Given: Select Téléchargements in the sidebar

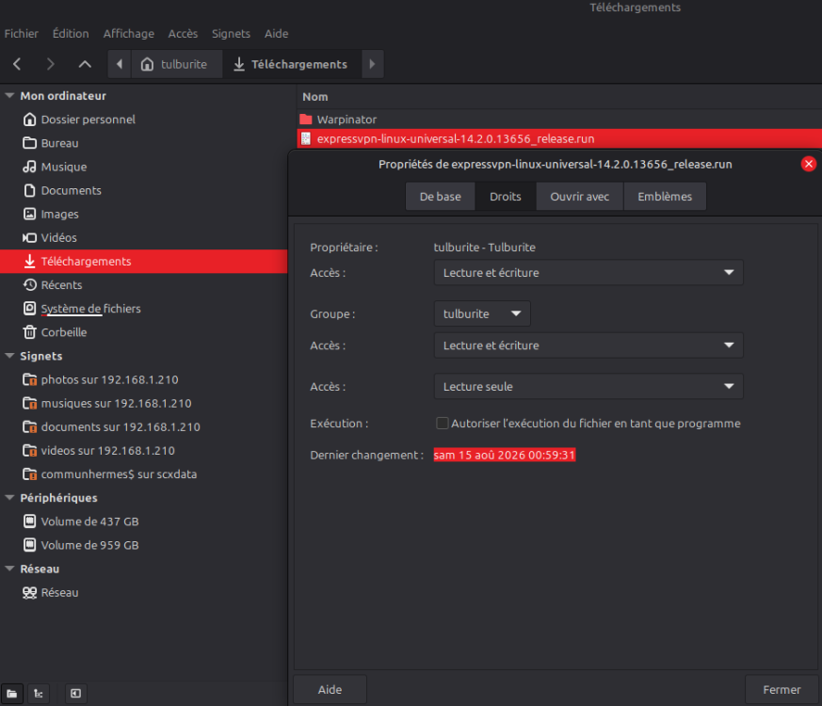Looking at the screenshot, I should coord(144,261).
